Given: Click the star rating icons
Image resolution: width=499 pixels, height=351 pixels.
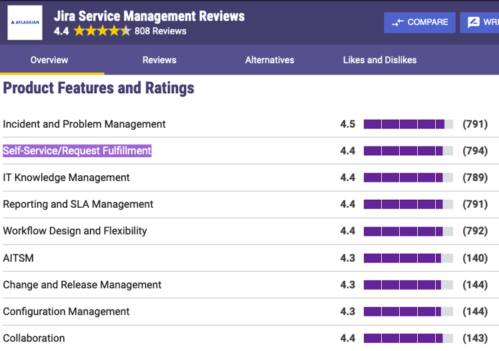Looking at the screenshot, I should 102,31.
